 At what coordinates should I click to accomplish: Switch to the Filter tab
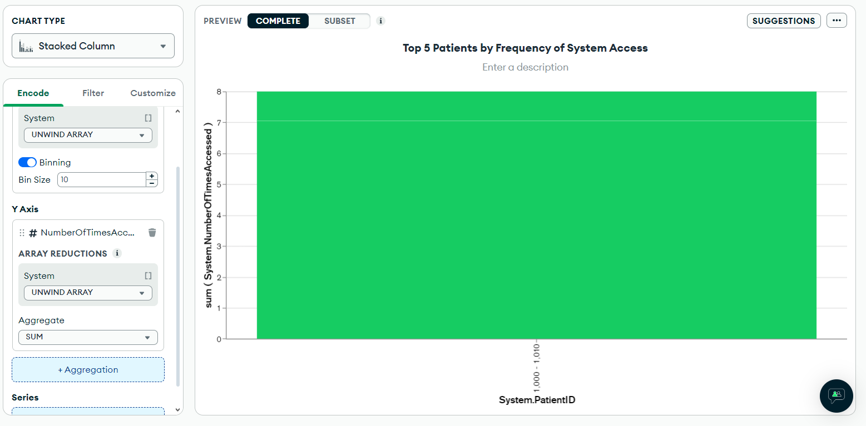pos(93,93)
